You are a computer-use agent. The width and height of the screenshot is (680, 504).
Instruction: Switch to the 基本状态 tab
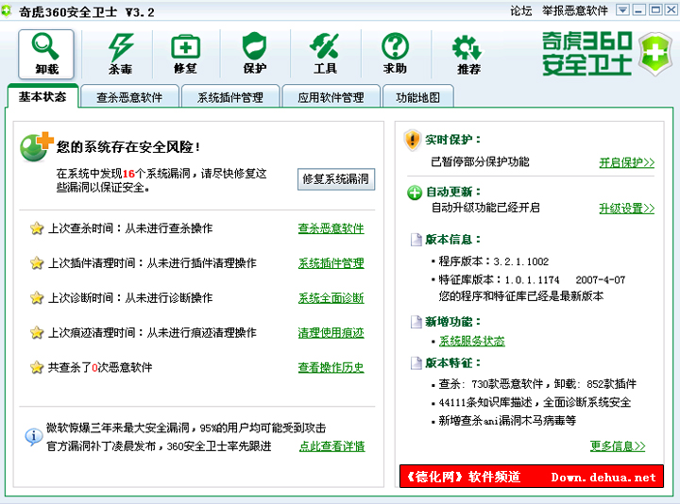42,96
